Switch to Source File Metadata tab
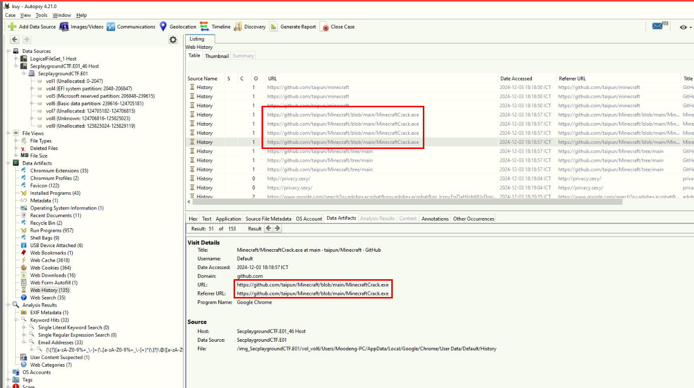Screen dimensions: 694x388 coord(268,219)
